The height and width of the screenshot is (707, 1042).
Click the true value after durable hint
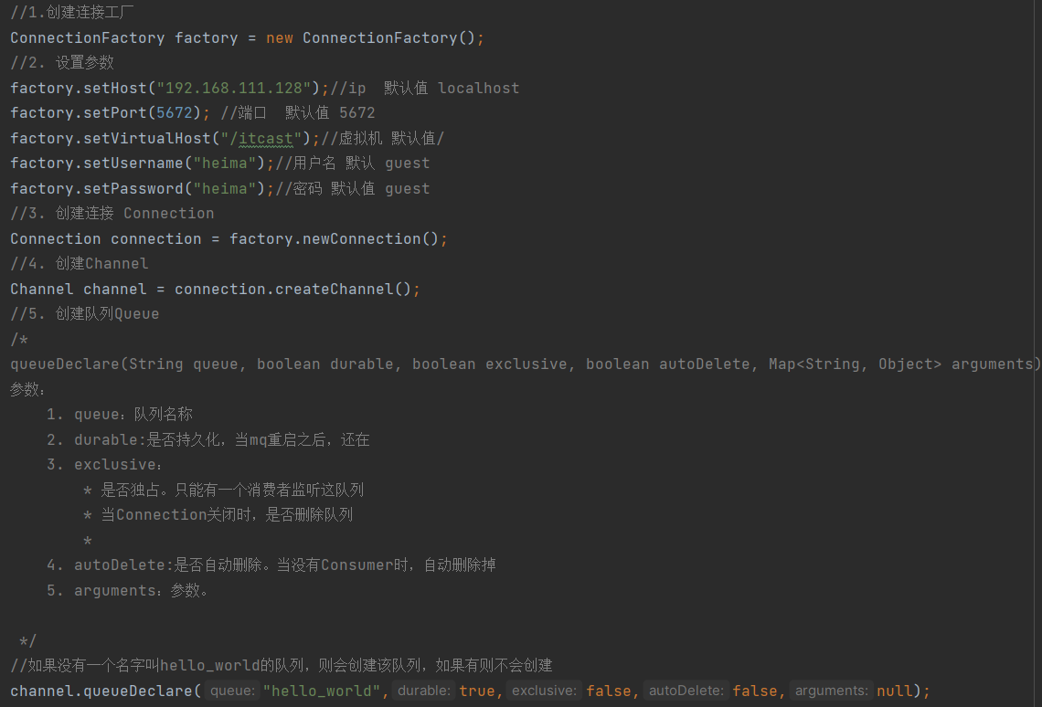[x=476, y=691]
